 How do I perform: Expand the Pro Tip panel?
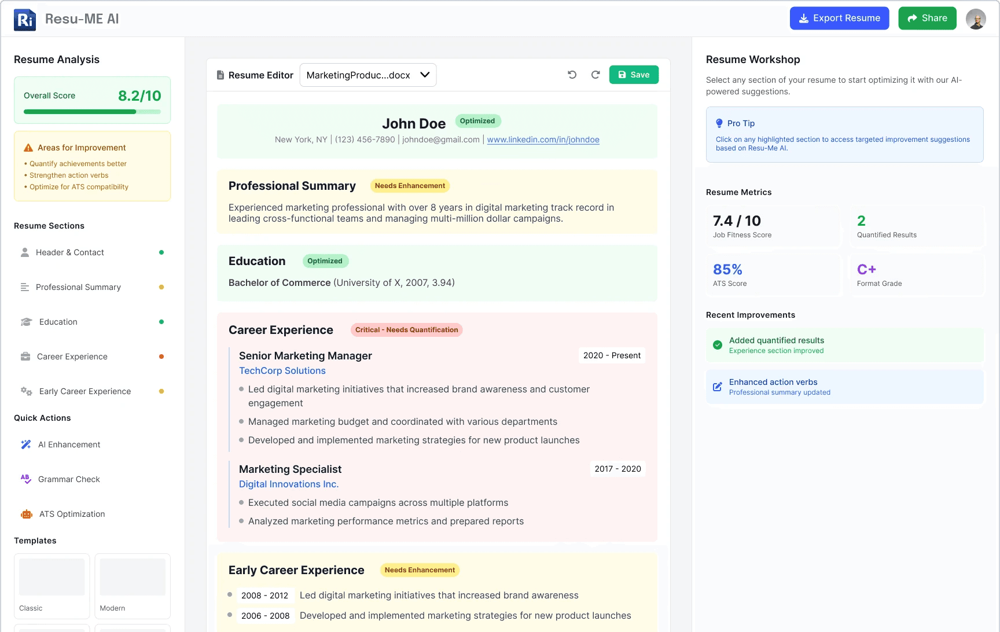[x=844, y=134]
